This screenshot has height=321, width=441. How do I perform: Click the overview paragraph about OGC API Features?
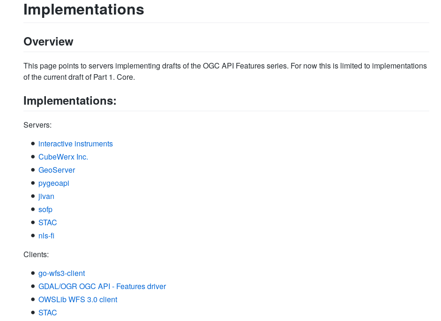pos(225,71)
